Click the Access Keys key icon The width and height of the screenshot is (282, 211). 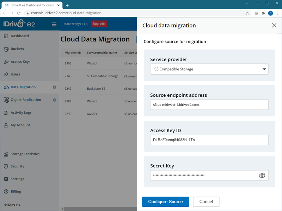[x=6, y=62]
